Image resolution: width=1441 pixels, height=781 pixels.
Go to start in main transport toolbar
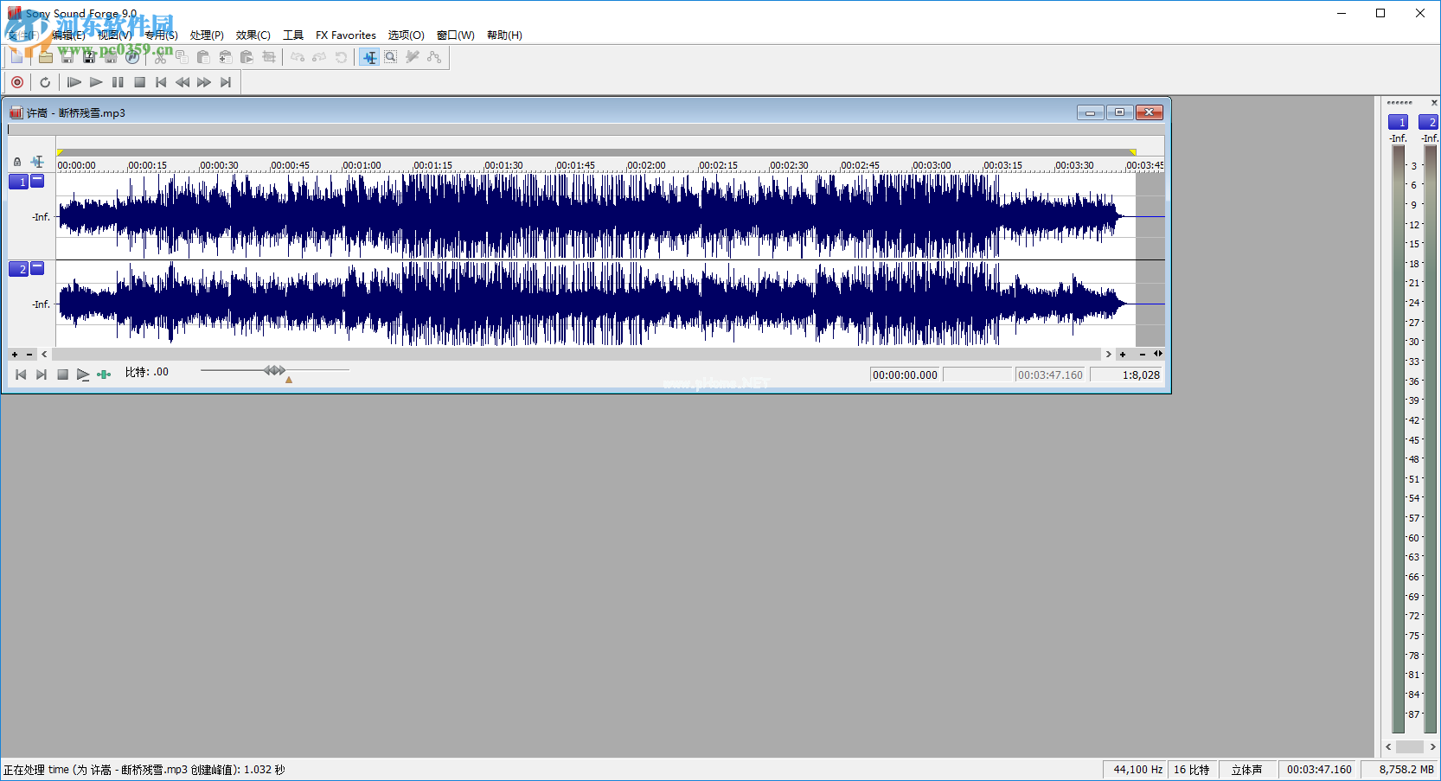coord(161,82)
